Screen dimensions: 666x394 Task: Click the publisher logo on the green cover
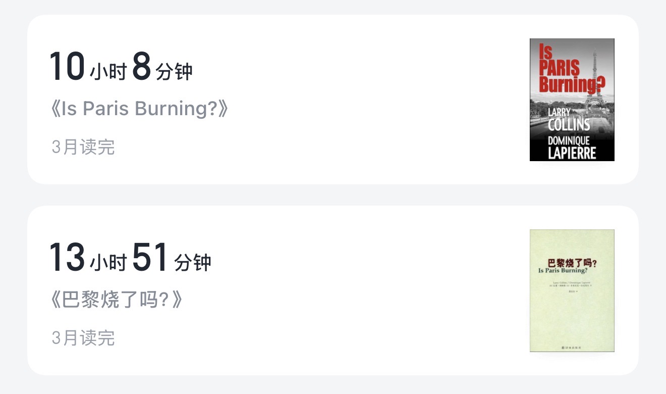point(572,347)
